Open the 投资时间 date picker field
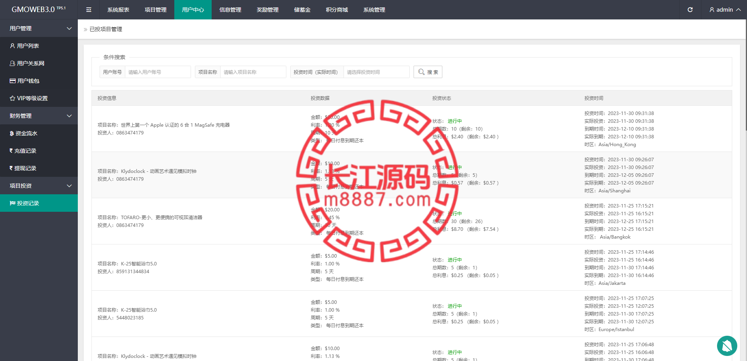The width and height of the screenshot is (747, 361). coord(376,72)
